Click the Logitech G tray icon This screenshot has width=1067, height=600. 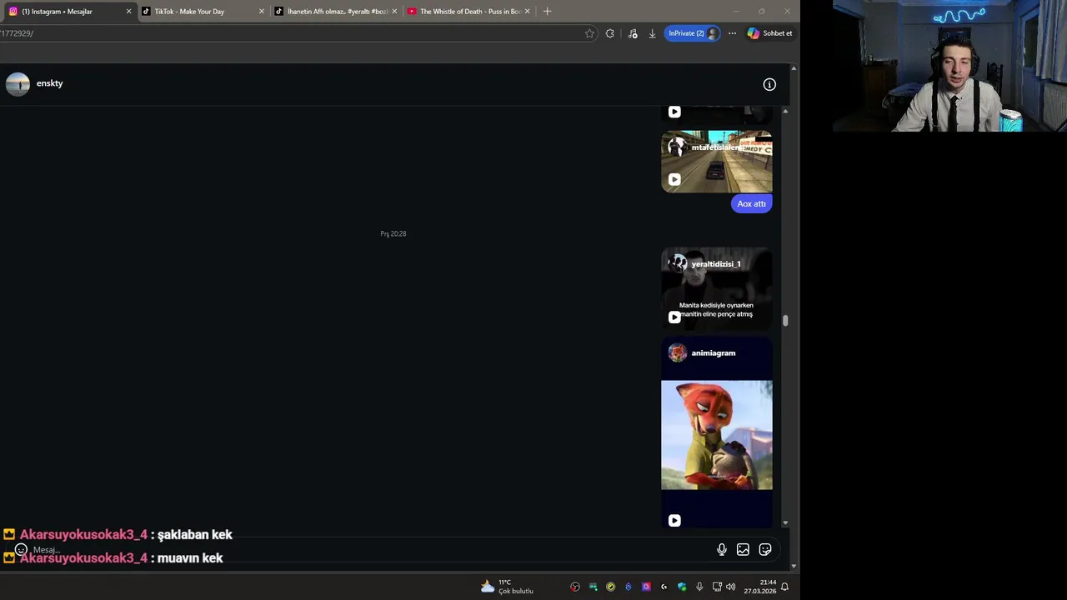pyautogui.click(x=664, y=587)
